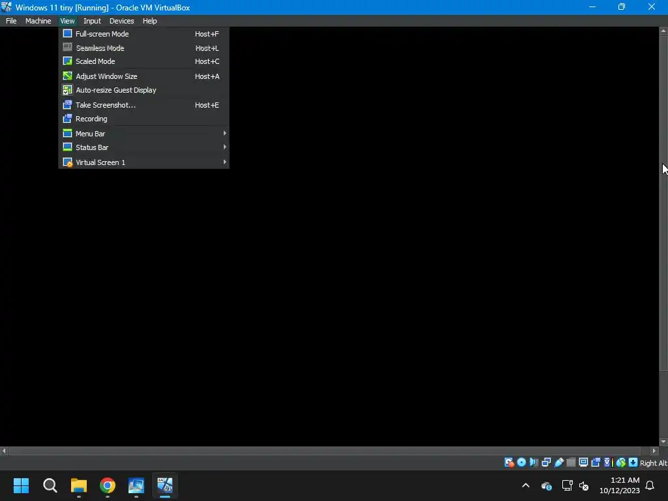Open the File menu

11,21
